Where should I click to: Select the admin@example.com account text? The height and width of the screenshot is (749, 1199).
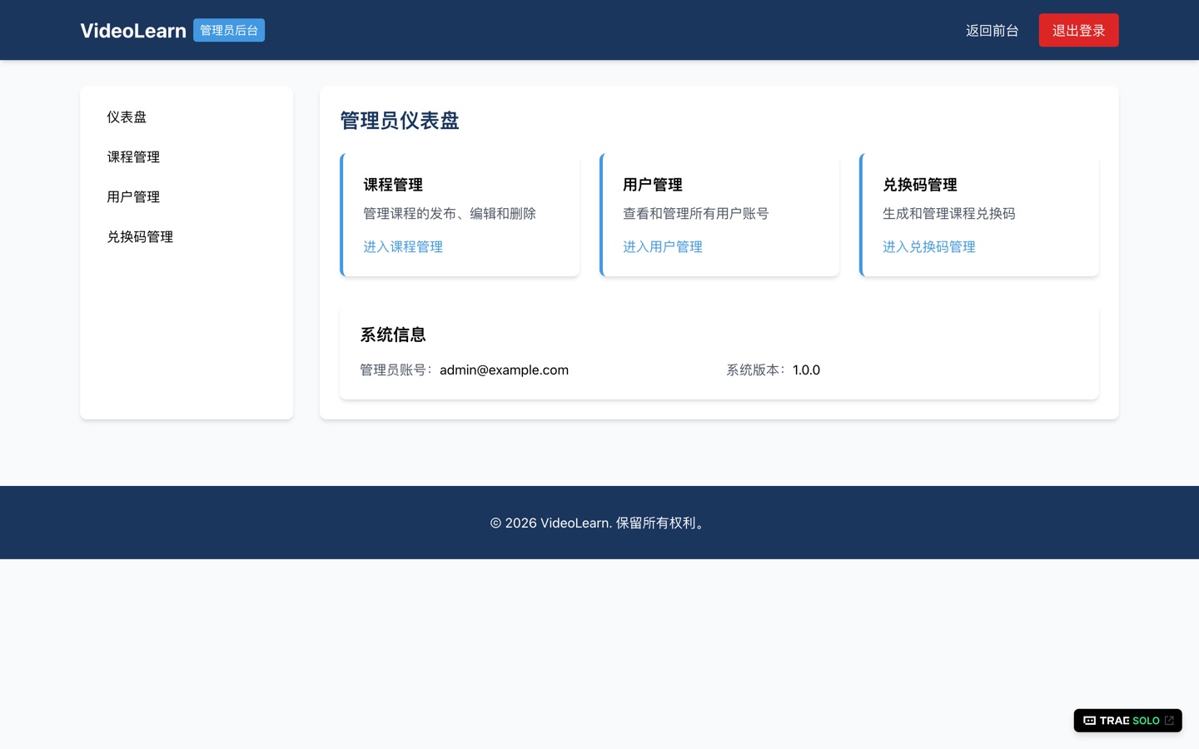504,370
